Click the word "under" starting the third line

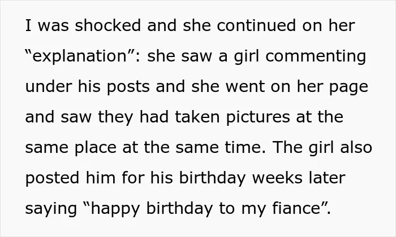coord(49,86)
